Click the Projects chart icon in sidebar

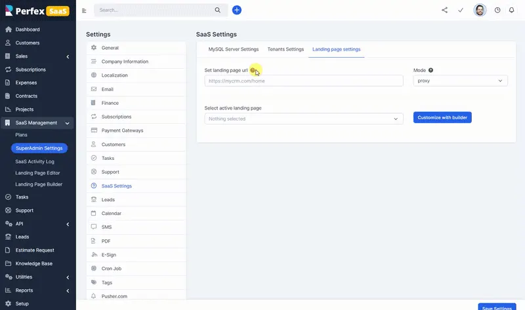[x=8, y=109]
